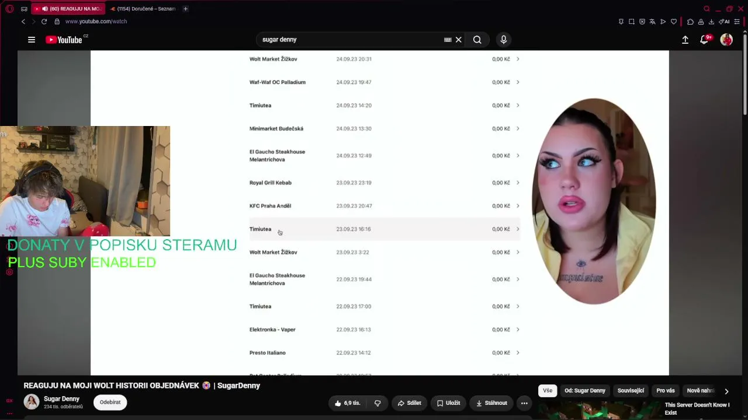Image resolution: width=748 pixels, height=420 pixels.
Task: Click the 'Presto Italiano' order text
Action: coord(268,353)
